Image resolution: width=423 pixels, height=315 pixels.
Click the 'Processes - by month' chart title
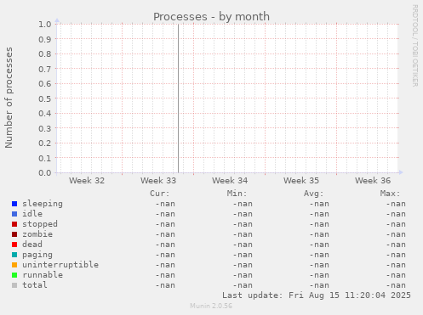pyautogui.click(x=211, y=17)
